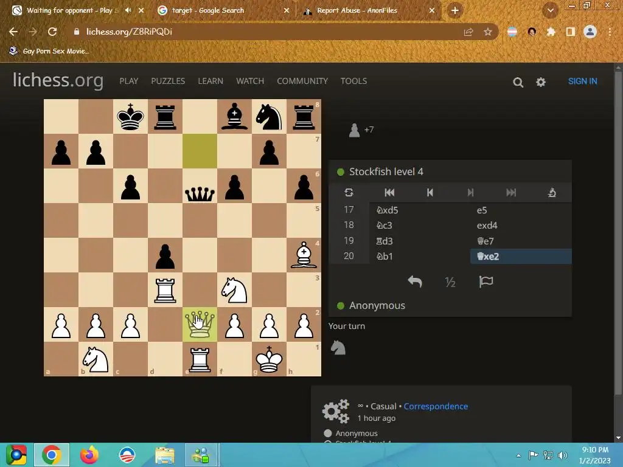The height and width of the screenshot is (467, 623).
Task: Open the Chrome profile avatar
Action: pos(590,32)
